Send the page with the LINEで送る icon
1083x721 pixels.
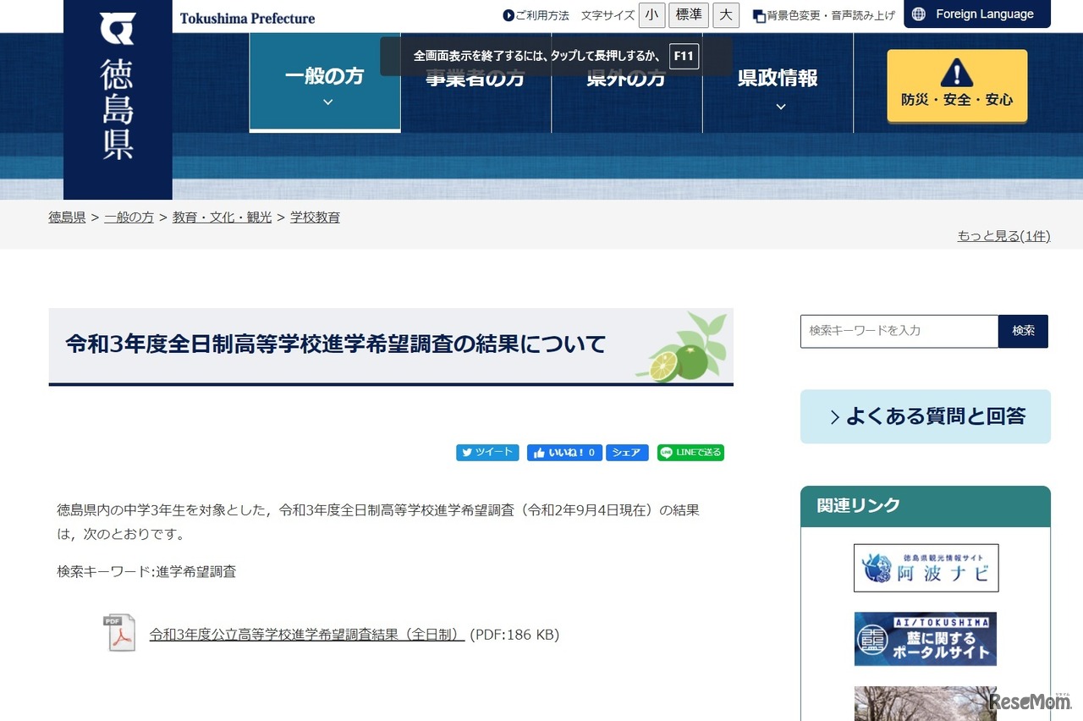[690, 453]
